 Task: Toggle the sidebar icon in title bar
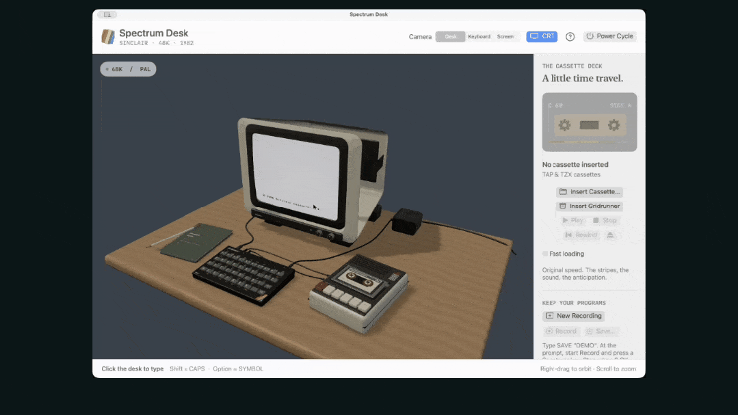point(107,14)
